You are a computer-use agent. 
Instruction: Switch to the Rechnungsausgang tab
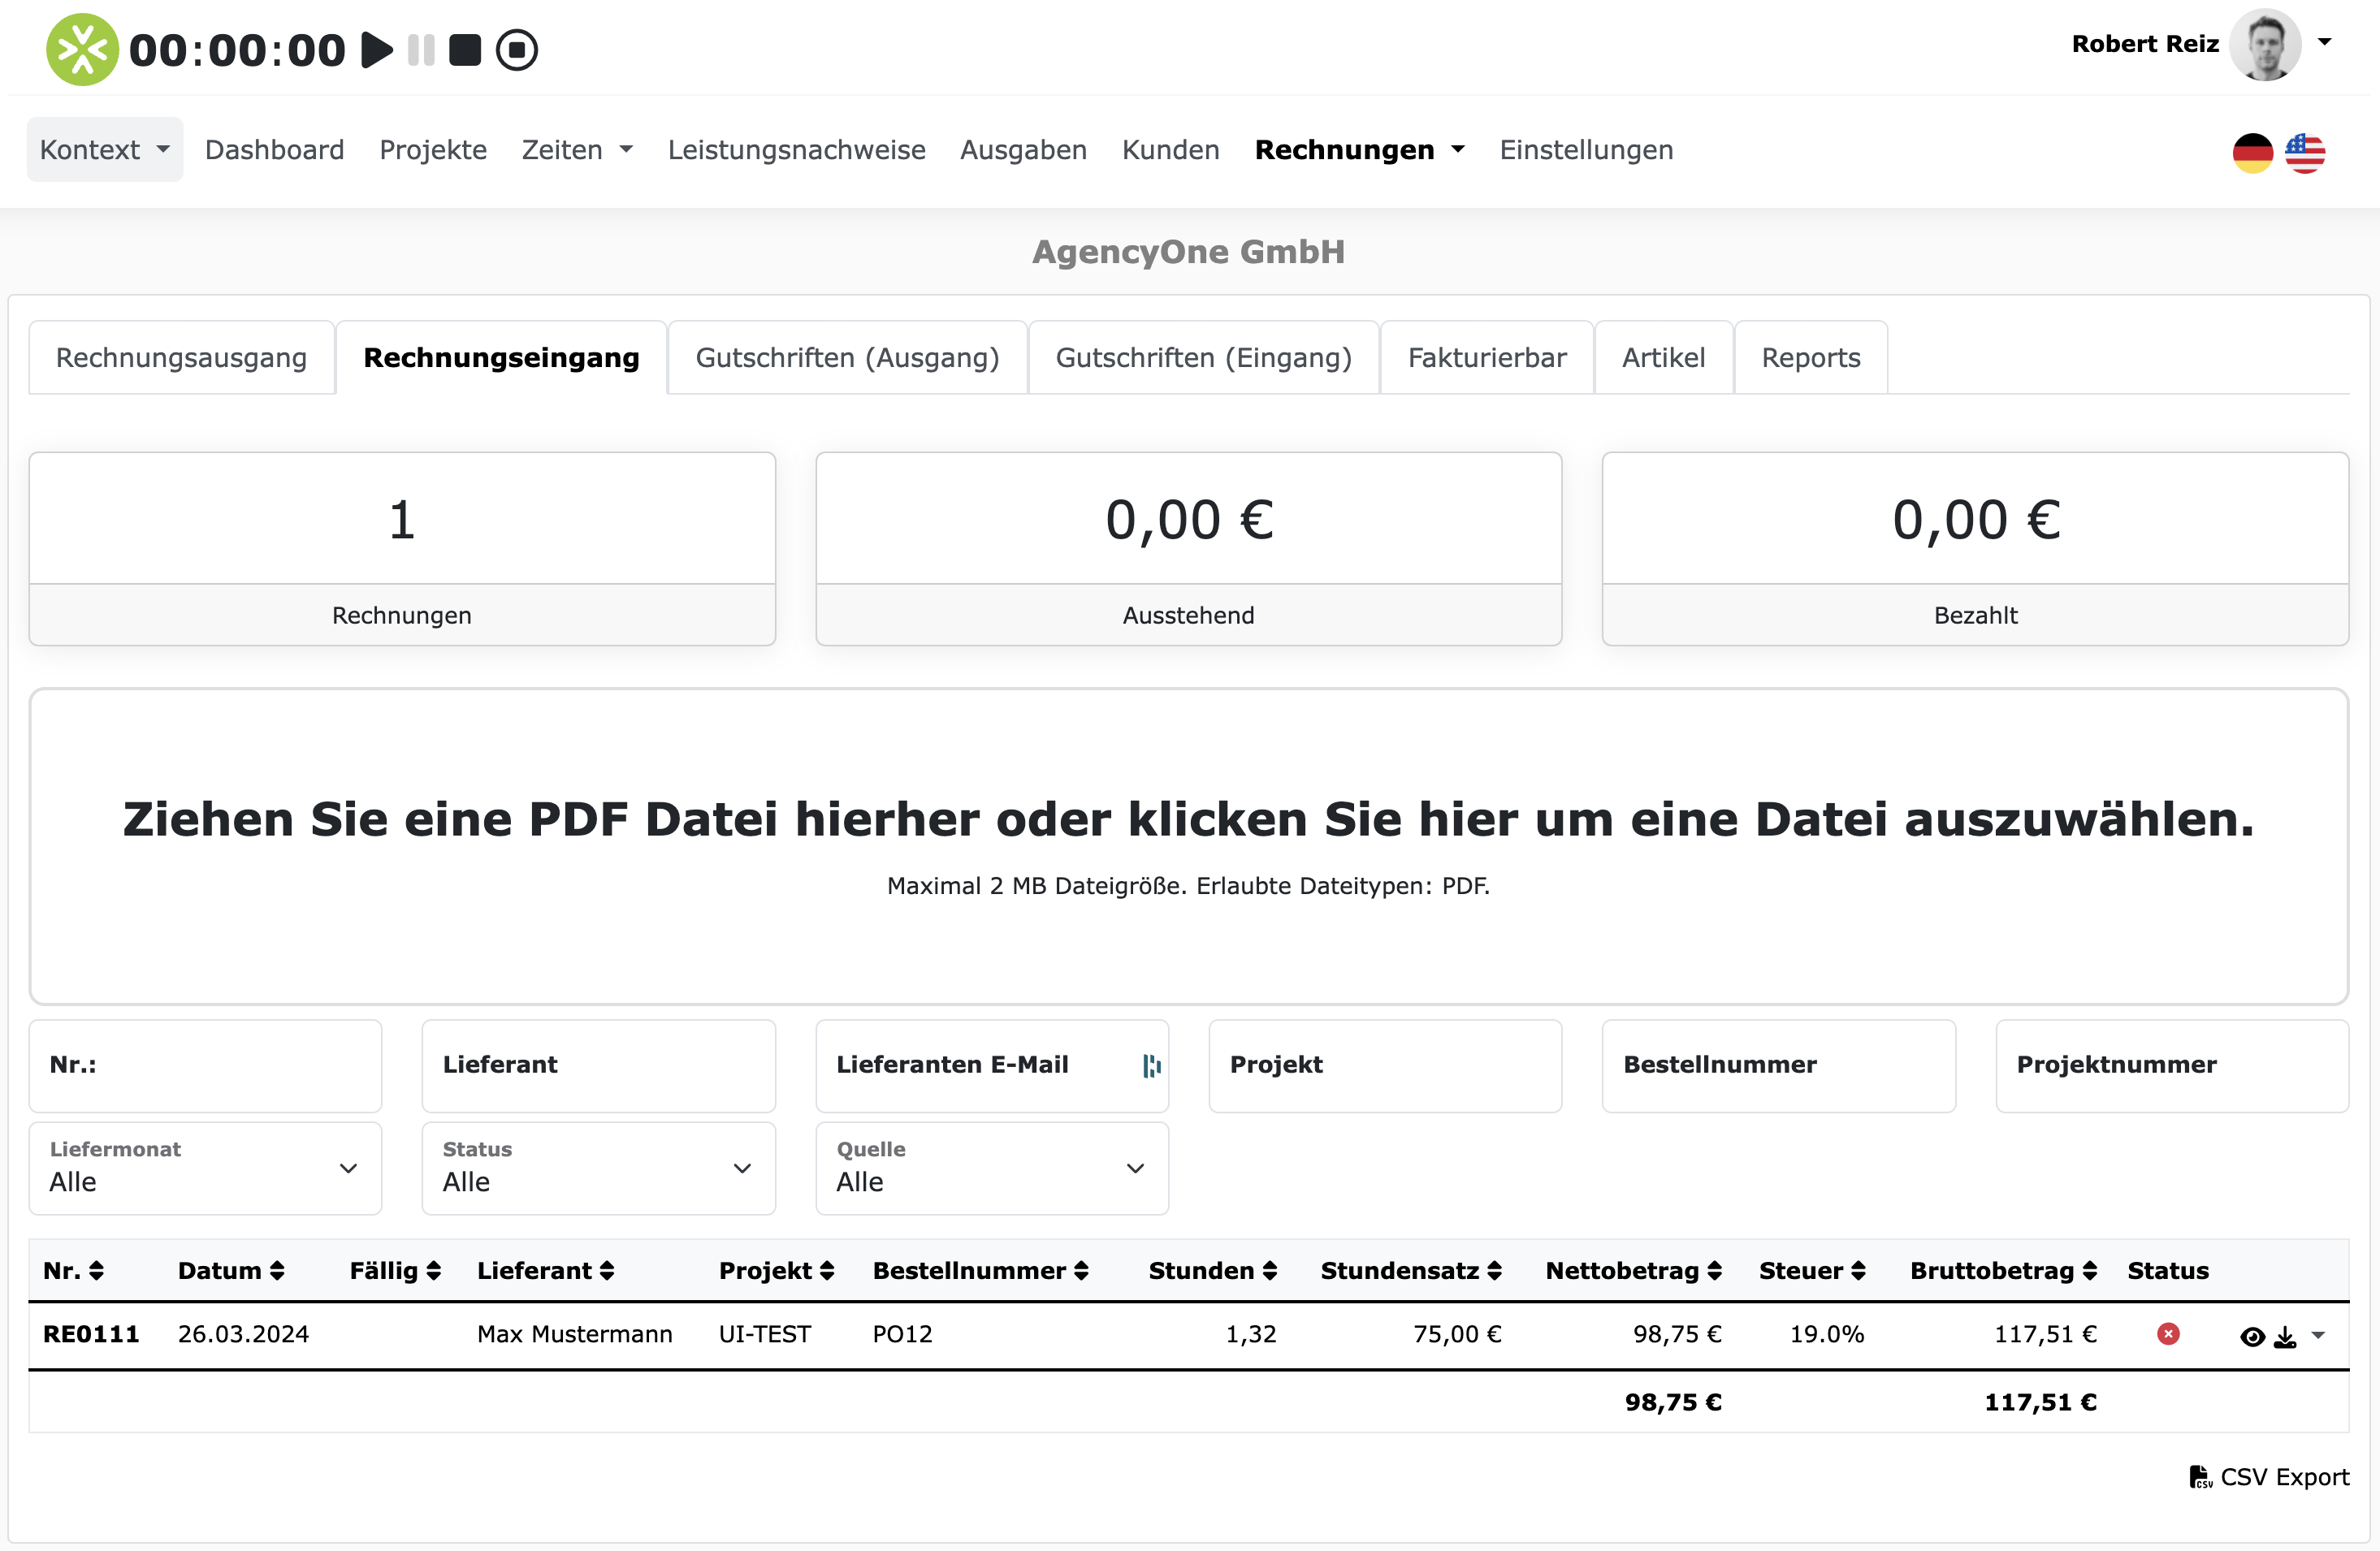[181, 357]
